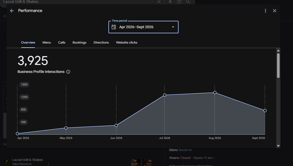Click the Lazzat site favicon in results
293x166 pixels.
(x=6, y=162)
